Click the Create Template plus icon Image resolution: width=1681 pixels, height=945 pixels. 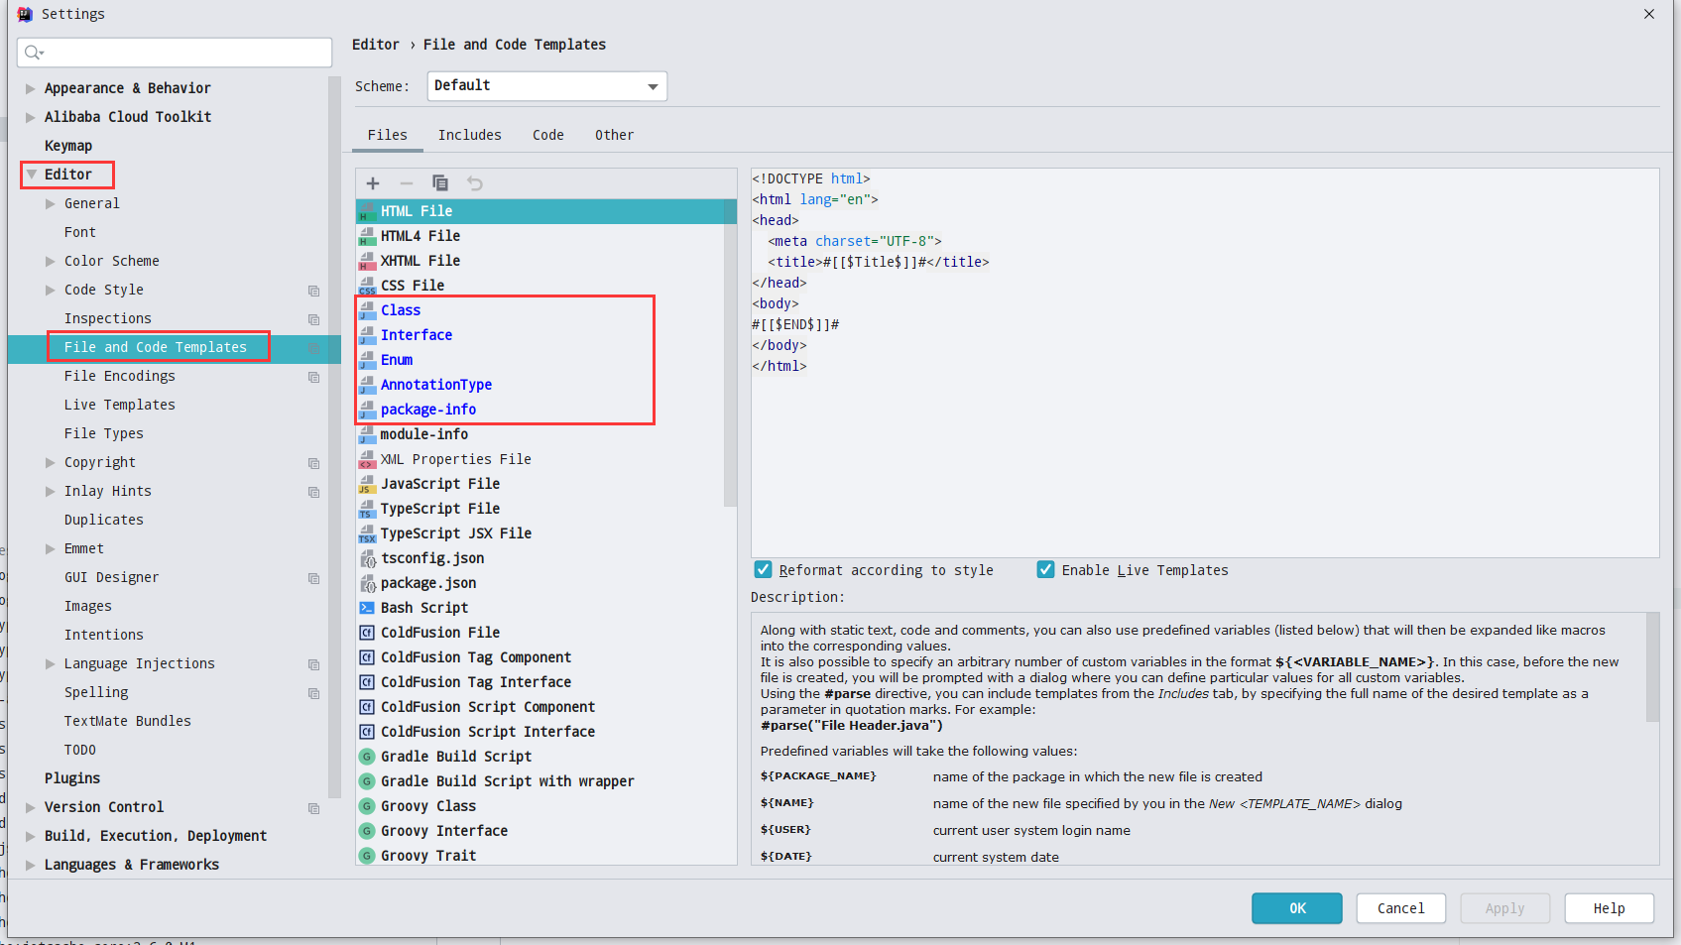373,183
